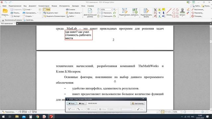The image size is (212, 119).
Task: Choose the Выделить текст tool
Action: pos(51,13)
